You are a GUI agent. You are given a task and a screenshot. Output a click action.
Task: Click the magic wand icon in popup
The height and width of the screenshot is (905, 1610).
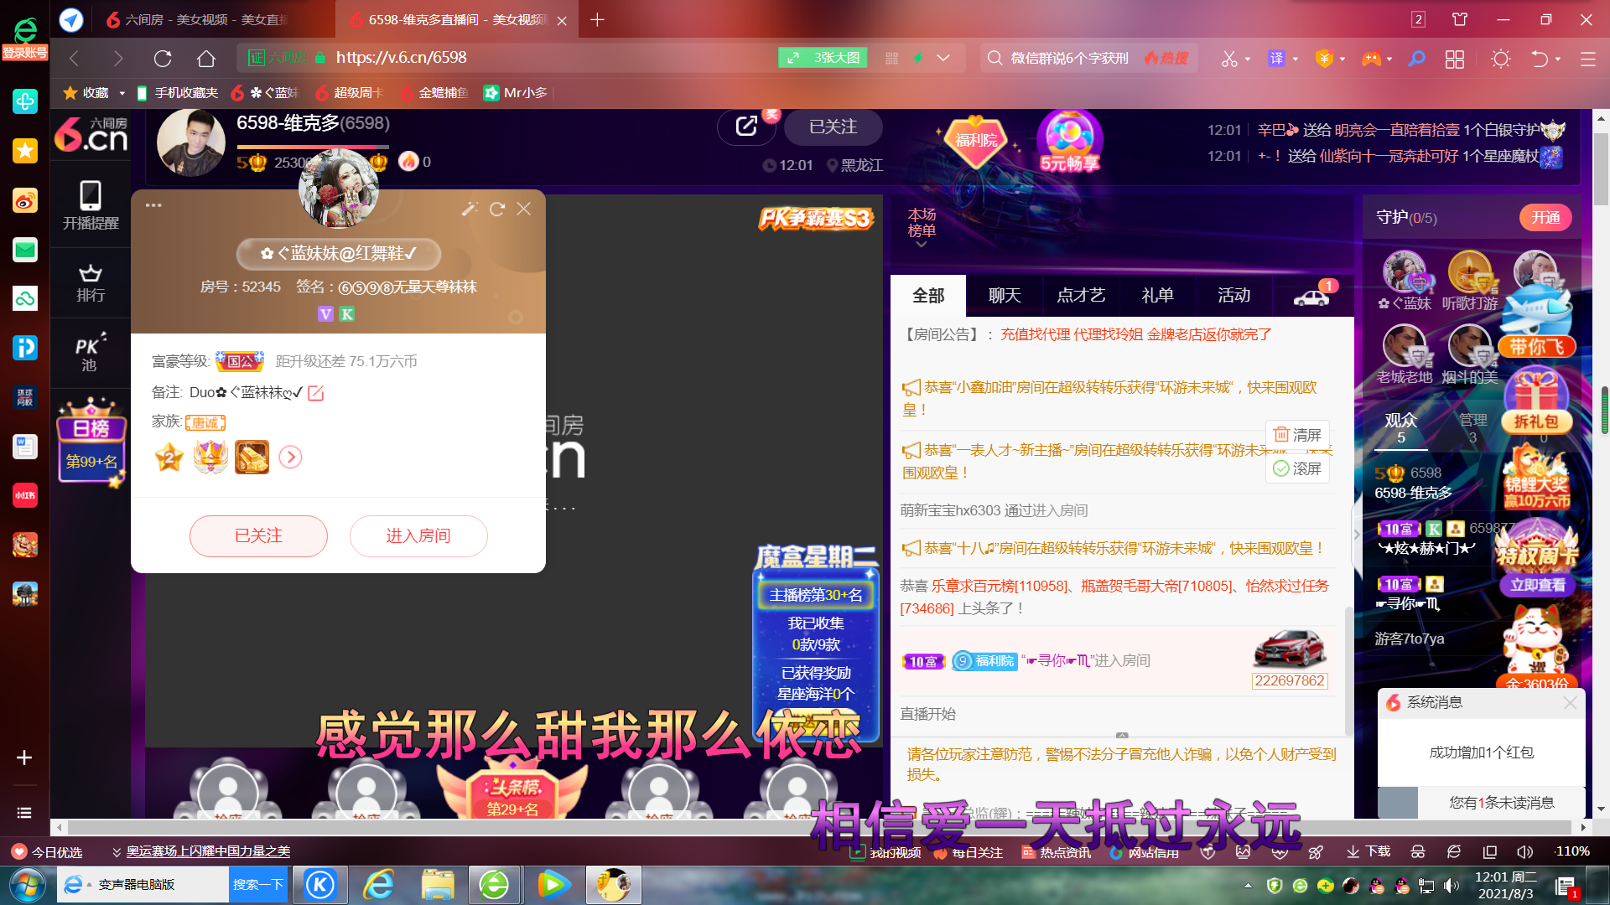point(470,209)
